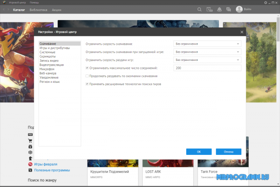The width and height of the screenshot is (280, 187).
Task: Click the shopping cart icon in the sidebar
Action: [x=30, y=140]
